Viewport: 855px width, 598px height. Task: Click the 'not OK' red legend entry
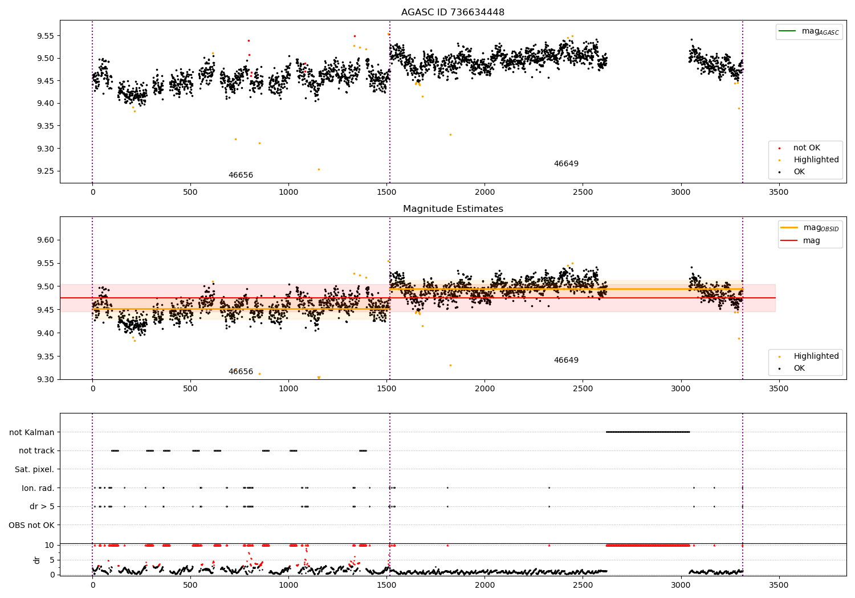(x=807, y=148)
